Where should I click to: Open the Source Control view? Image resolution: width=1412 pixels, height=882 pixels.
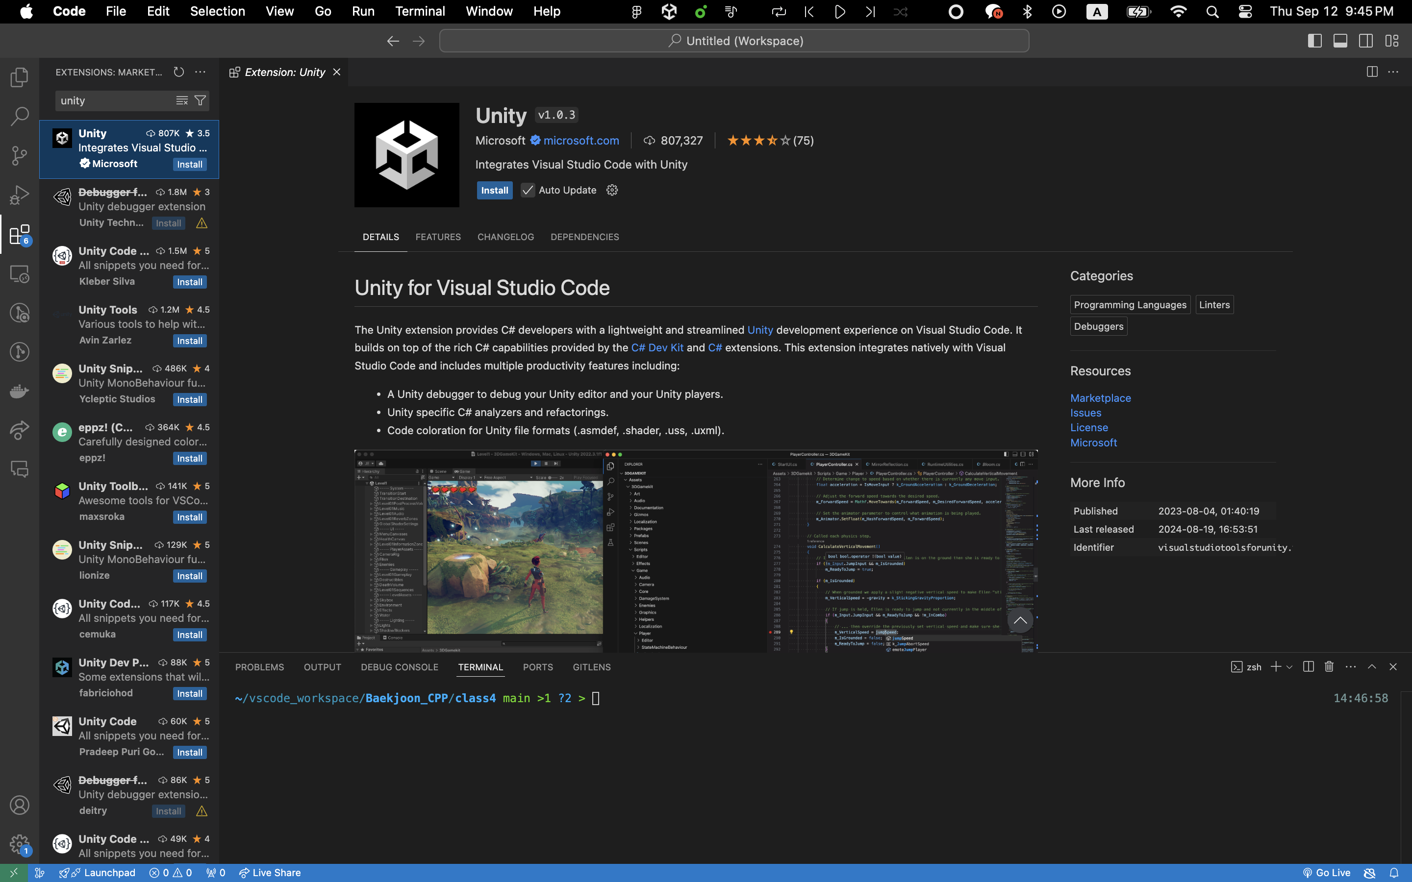[x=19, y=156]
